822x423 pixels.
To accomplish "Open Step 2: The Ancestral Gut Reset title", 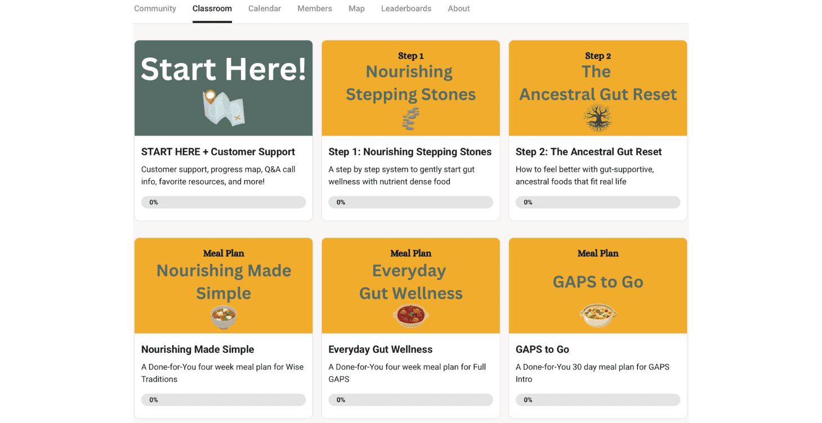I will (588, 152).
